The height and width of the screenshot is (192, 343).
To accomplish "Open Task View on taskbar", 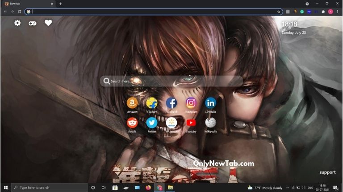I will point(104,188).
